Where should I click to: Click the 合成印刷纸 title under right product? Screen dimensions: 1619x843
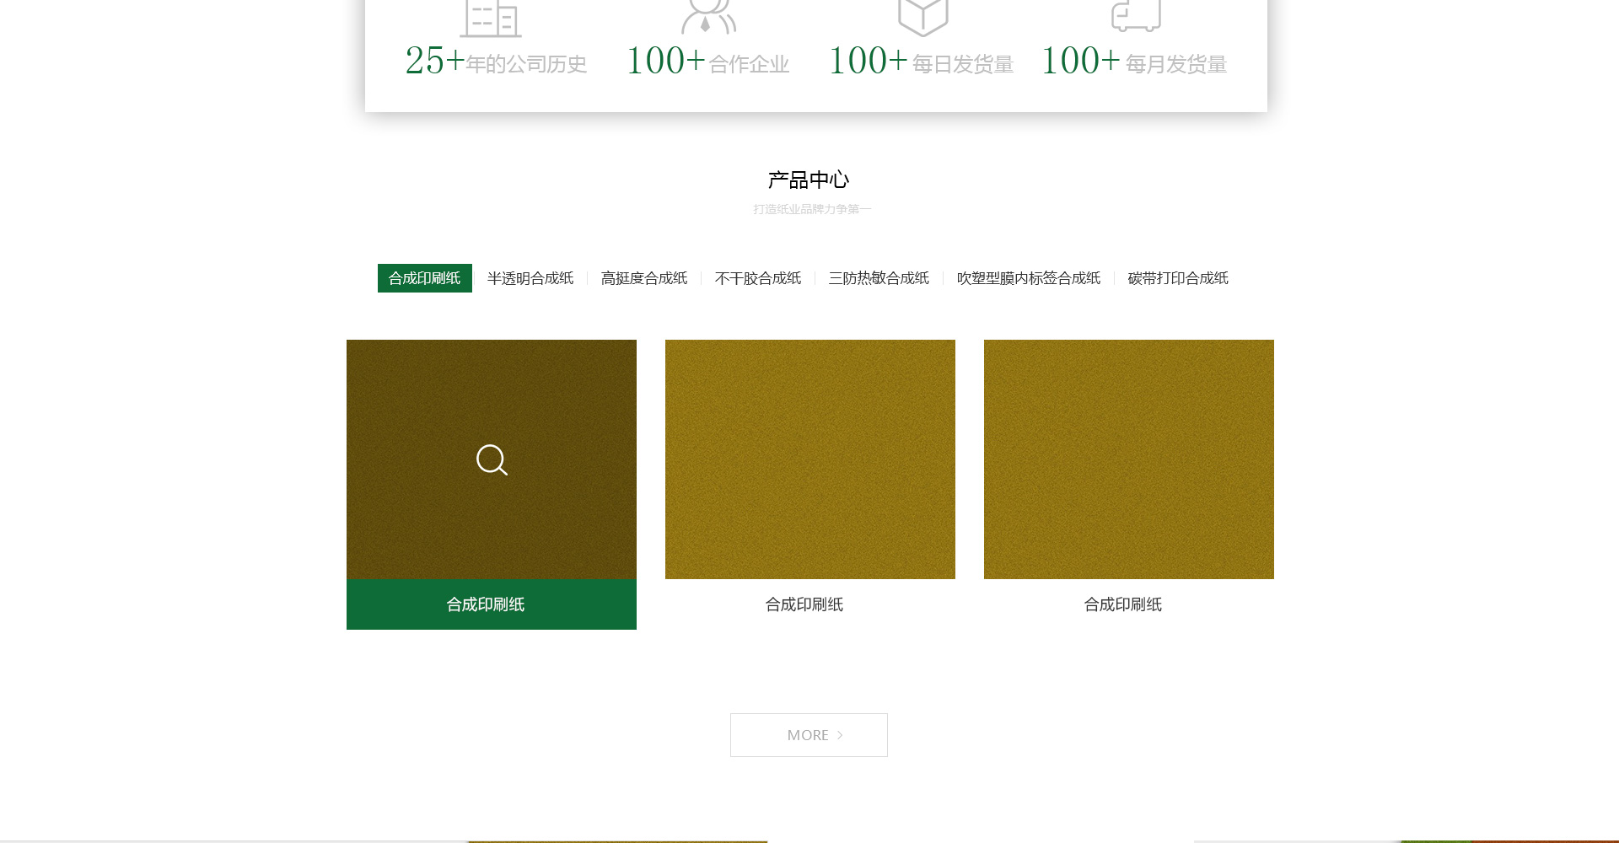[x=1122, y=604]
